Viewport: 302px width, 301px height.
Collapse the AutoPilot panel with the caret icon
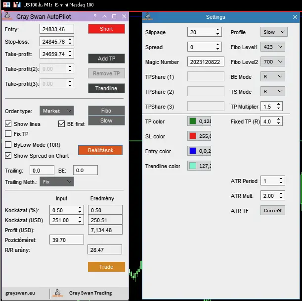[x=104, y=17]
